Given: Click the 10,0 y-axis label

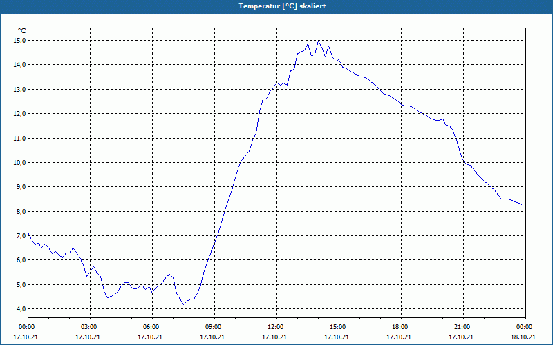Looking at the screenshot, I should 20,163.
